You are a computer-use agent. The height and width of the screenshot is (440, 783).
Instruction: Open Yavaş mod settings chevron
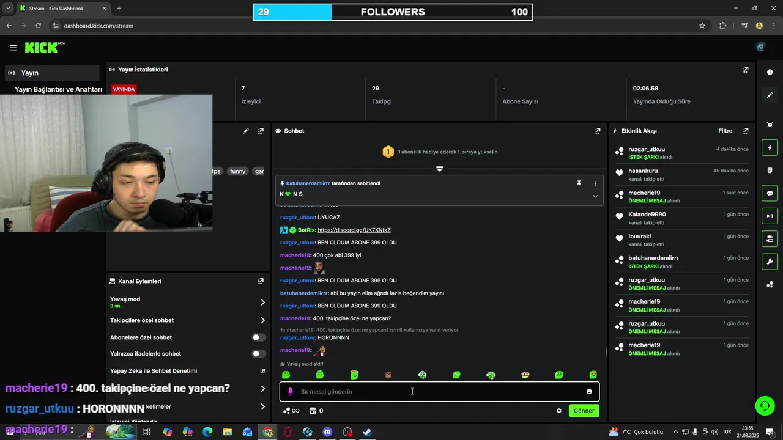(x=263, y=302)
